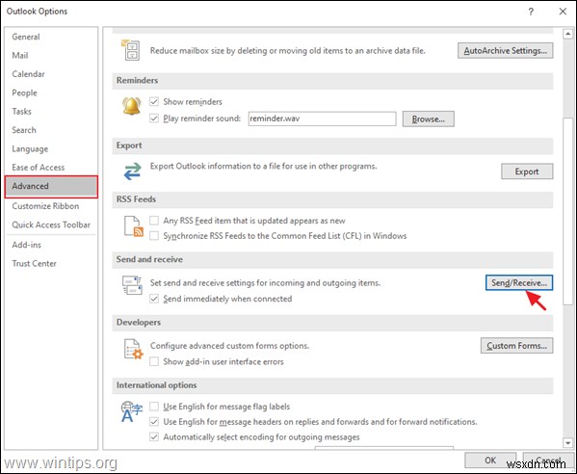Image resolution: width=577 pixels, height=474 pixels.
Task: Select the Advanced category
Action: tap(51, 187)
